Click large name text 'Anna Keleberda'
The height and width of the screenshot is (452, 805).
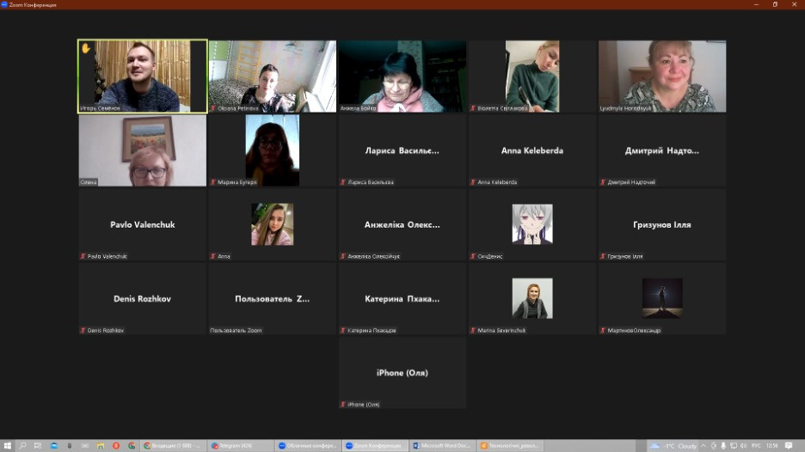[532, 150]
